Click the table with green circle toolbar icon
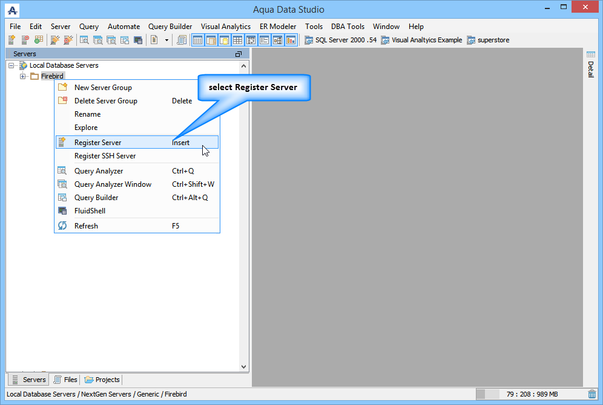The width and height of the screenshot is (603, 405). (39, 40)
